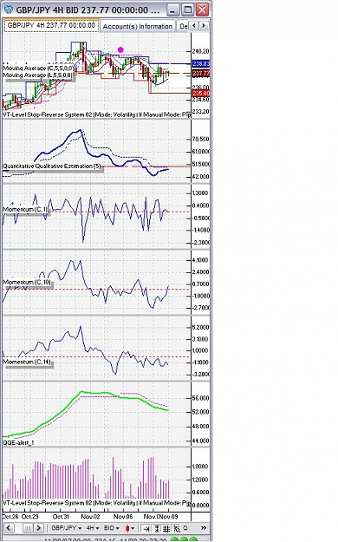
Task: Select the Momentum (C,10) indicator label
Action: click(27, 283)
